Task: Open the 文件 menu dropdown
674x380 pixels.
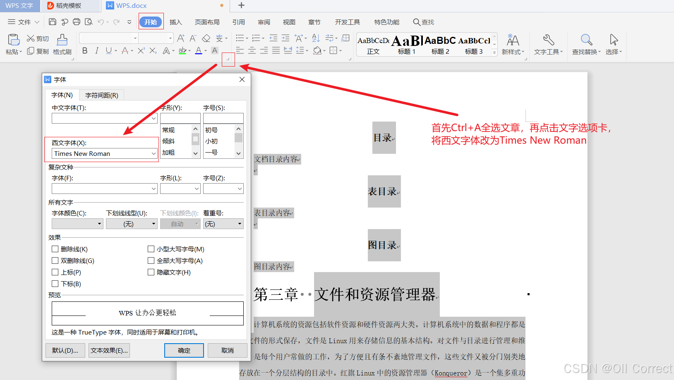Action: click(24, 22)
